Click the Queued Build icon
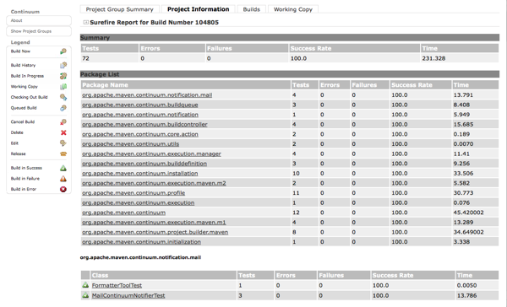 click(x=63, y=108)
